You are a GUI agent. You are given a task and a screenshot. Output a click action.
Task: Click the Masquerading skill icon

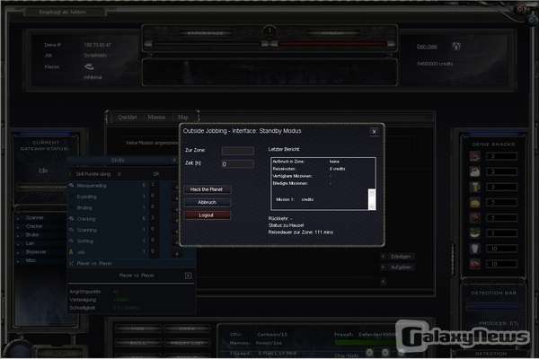click(72, 186)
